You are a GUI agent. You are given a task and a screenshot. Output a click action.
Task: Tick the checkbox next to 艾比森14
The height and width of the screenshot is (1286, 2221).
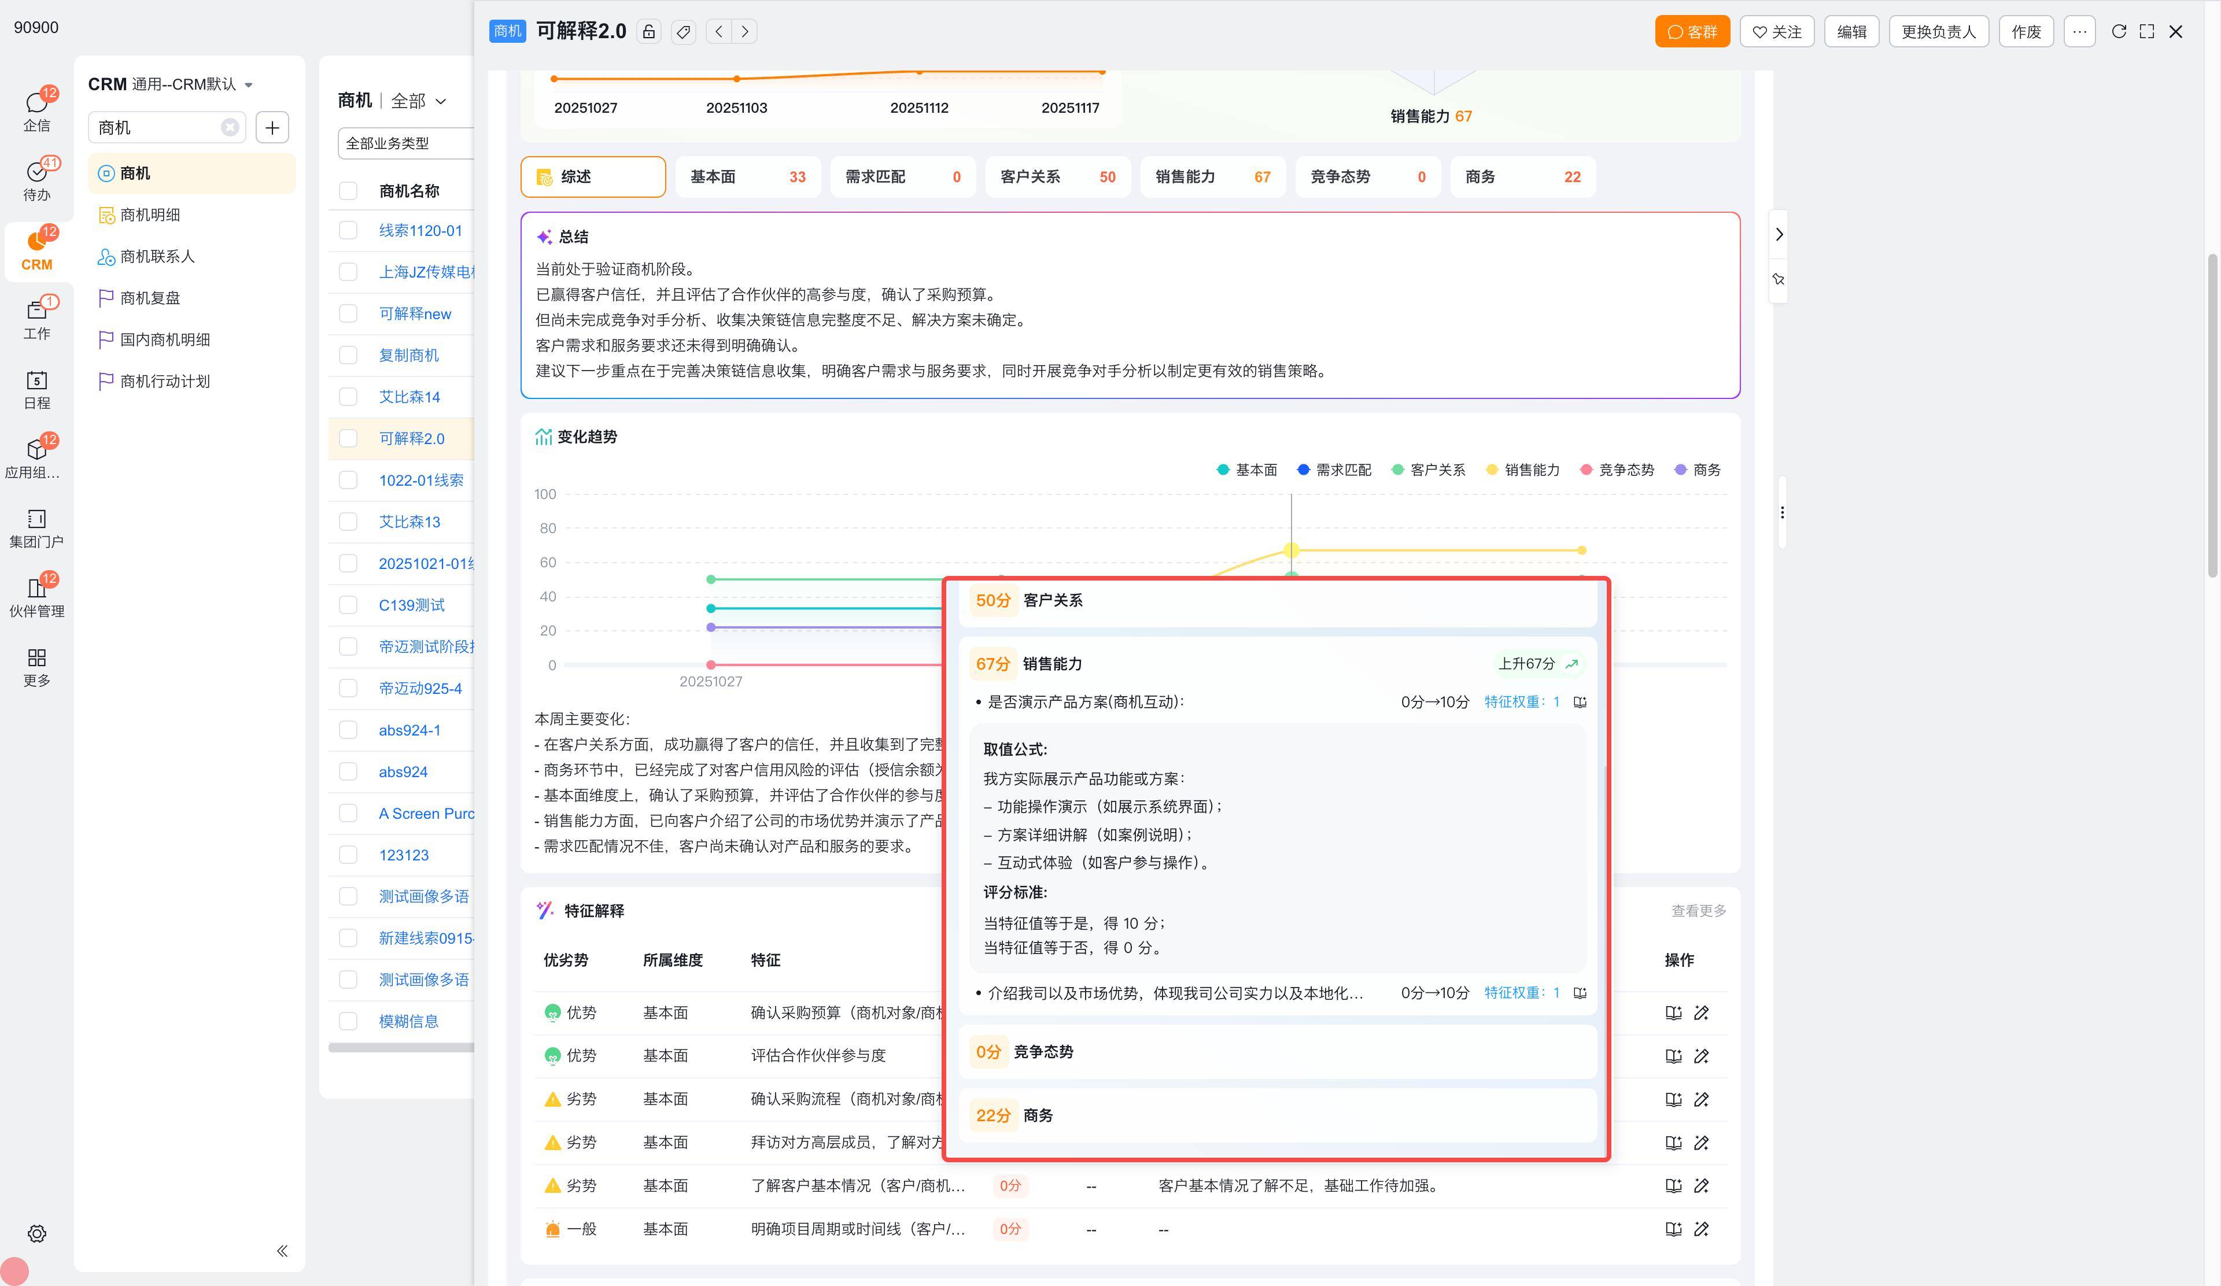tap(348, 397)
